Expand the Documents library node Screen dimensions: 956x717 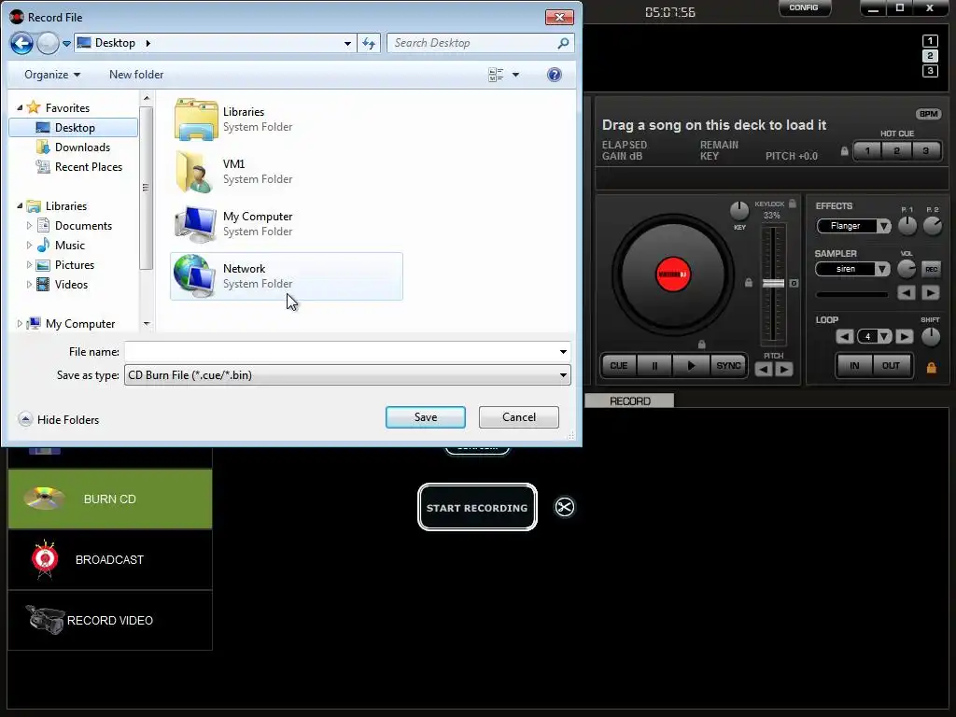point(29,226)
